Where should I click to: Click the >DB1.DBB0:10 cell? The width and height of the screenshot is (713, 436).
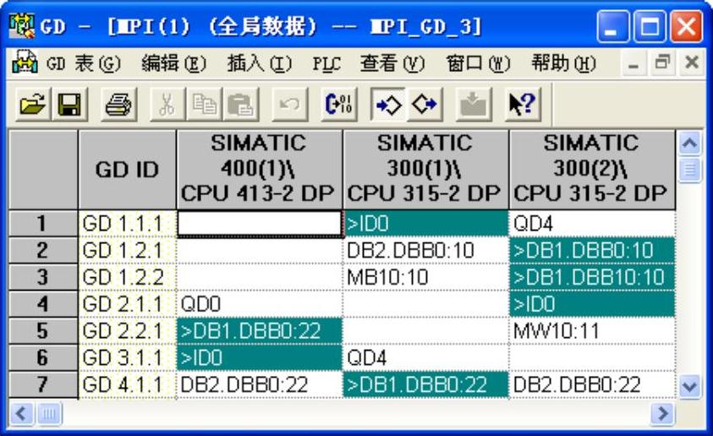coord(592,250)
